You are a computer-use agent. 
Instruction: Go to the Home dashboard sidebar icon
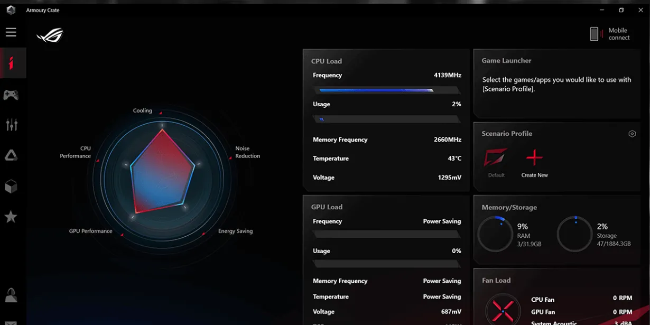[11, 63]
